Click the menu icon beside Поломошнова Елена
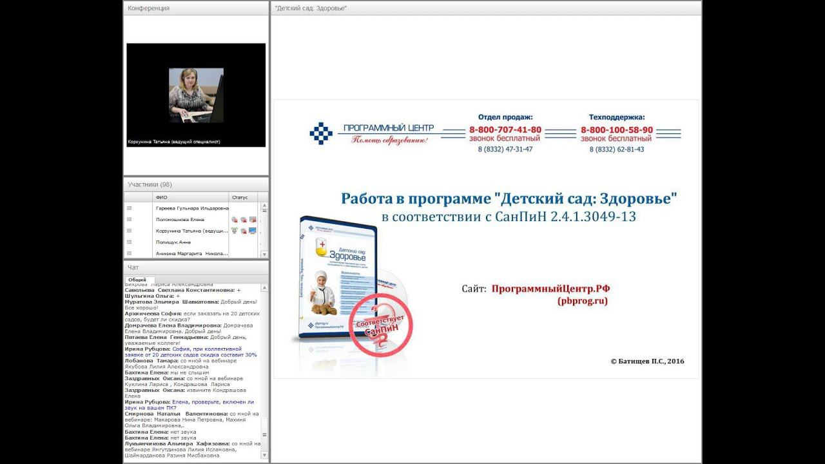 point(129,219)
